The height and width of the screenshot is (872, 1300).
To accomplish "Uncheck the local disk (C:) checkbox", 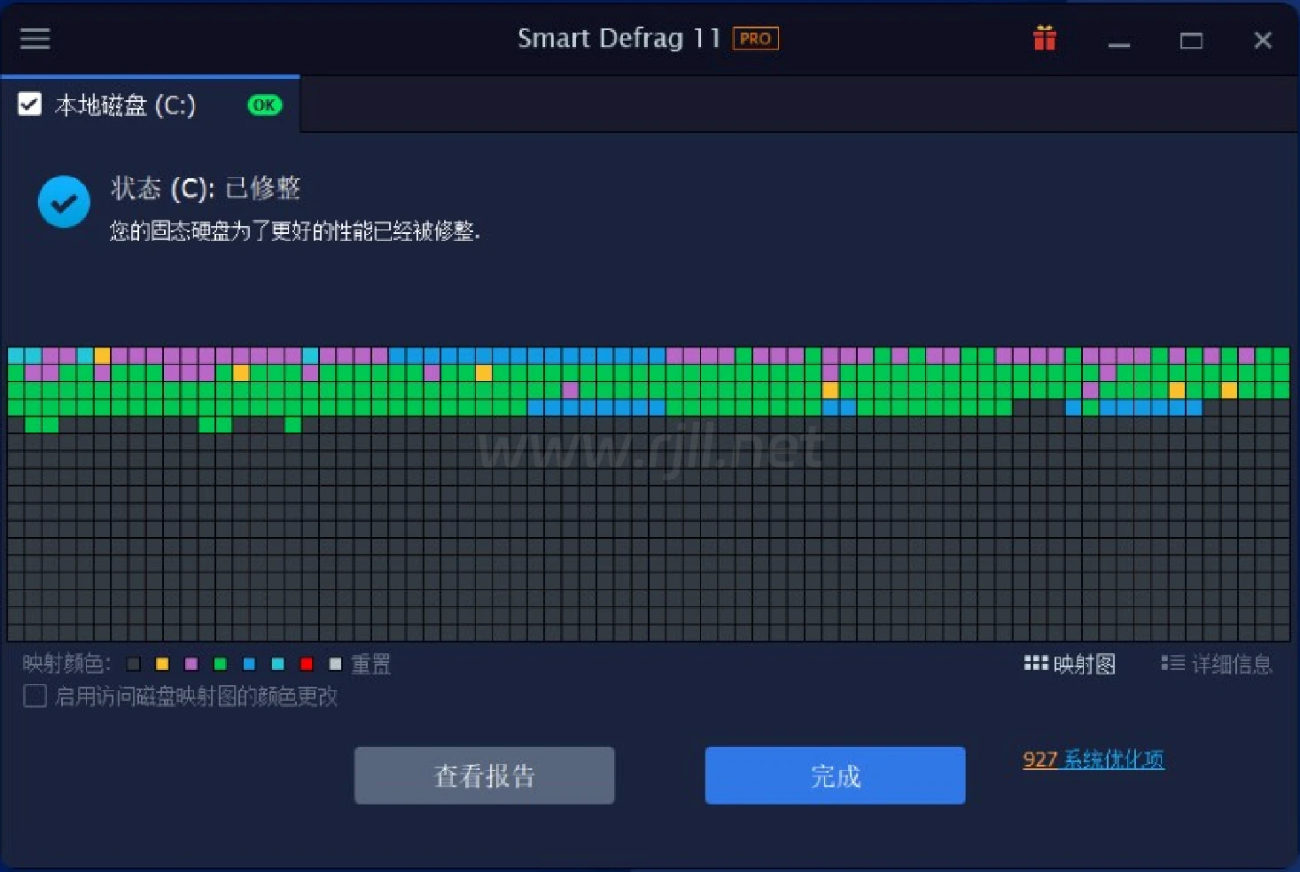I will coord(30,105).
